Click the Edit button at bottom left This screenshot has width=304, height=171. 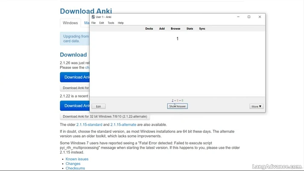99,106
